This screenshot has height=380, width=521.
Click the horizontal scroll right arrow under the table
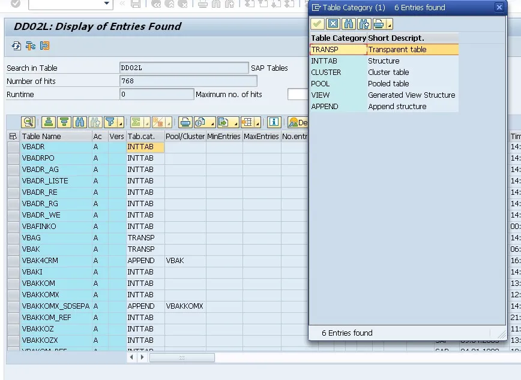(142, 357)
